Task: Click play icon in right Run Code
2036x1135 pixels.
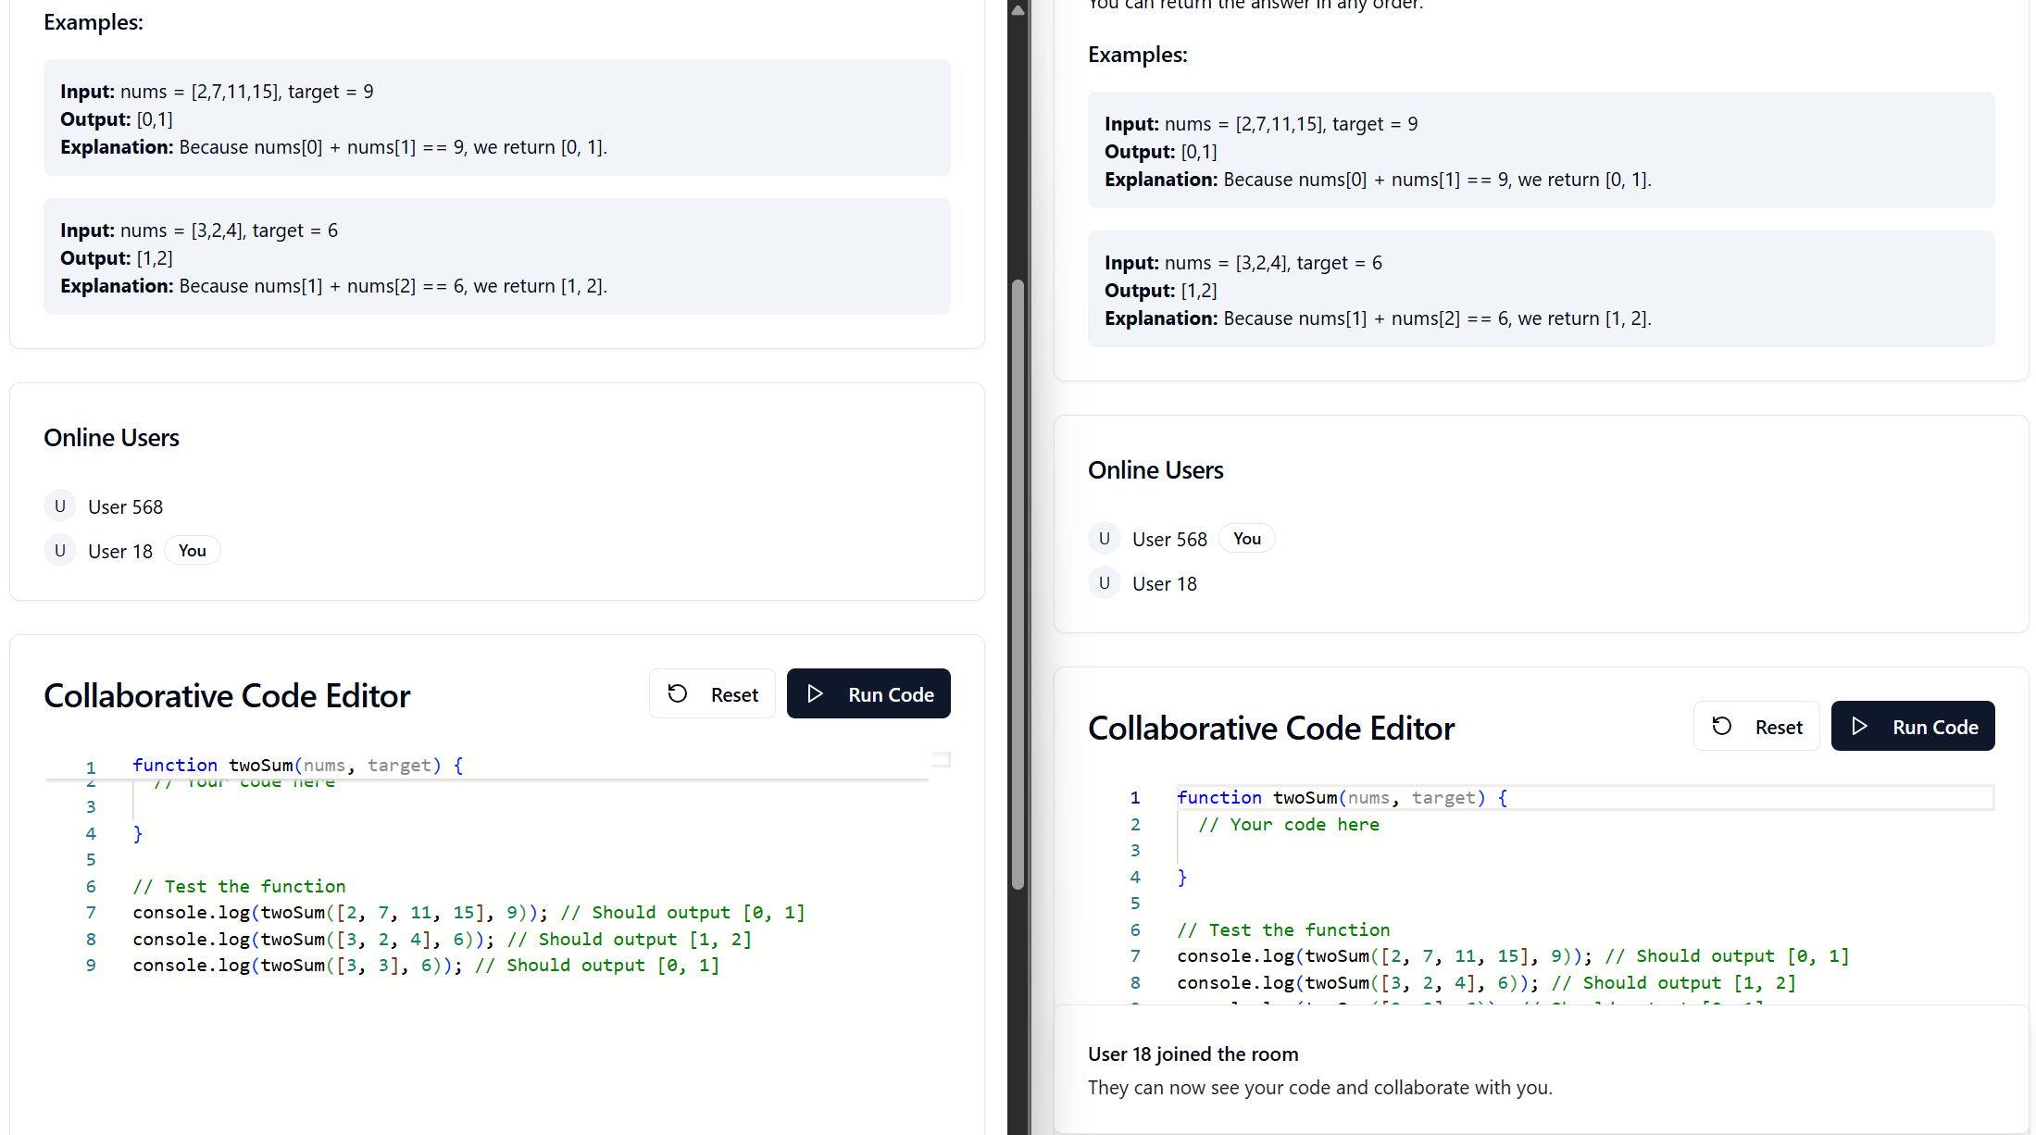Action: pos(1859,727)
